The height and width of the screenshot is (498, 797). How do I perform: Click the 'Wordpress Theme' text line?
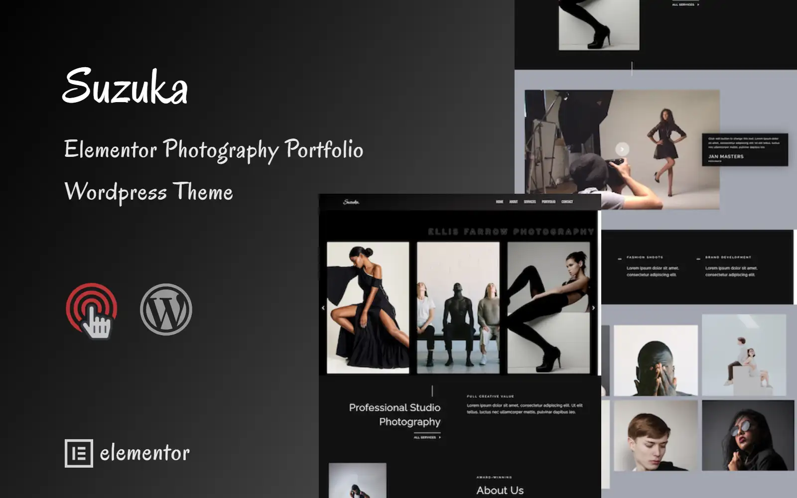pos(148,192)
